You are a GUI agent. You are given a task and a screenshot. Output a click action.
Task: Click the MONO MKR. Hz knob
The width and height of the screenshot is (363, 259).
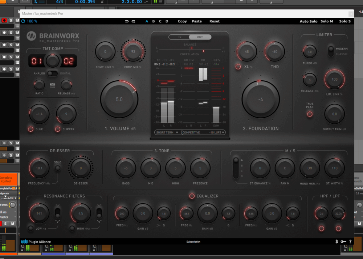pyautogui.click(x=310, y=168)
